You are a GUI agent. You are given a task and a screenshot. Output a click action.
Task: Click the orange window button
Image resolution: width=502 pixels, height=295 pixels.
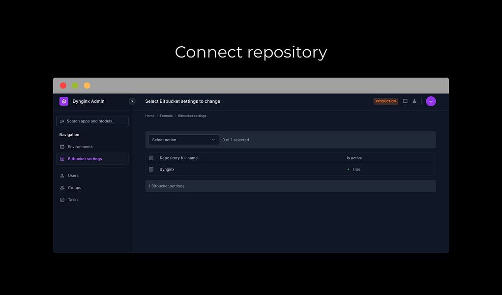tap(87, 86)
